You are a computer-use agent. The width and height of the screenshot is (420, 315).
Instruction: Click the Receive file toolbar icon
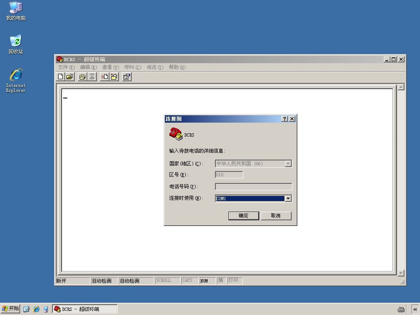[x=114, y=77]
